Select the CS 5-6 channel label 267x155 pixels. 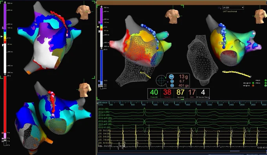tap(105, 137)
